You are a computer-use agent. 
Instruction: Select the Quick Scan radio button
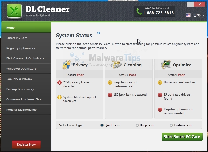pyautogui.click(x=102, y=125)
